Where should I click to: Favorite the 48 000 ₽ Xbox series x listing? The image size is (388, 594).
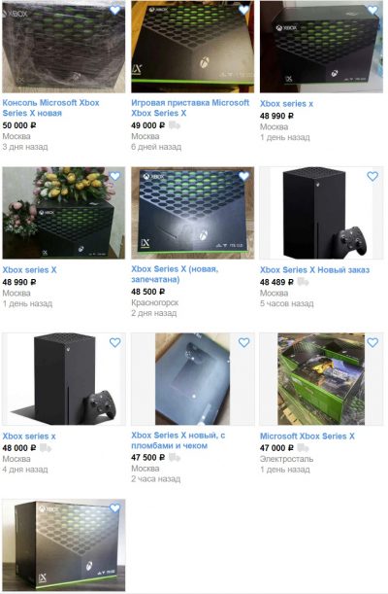(114, 342)
